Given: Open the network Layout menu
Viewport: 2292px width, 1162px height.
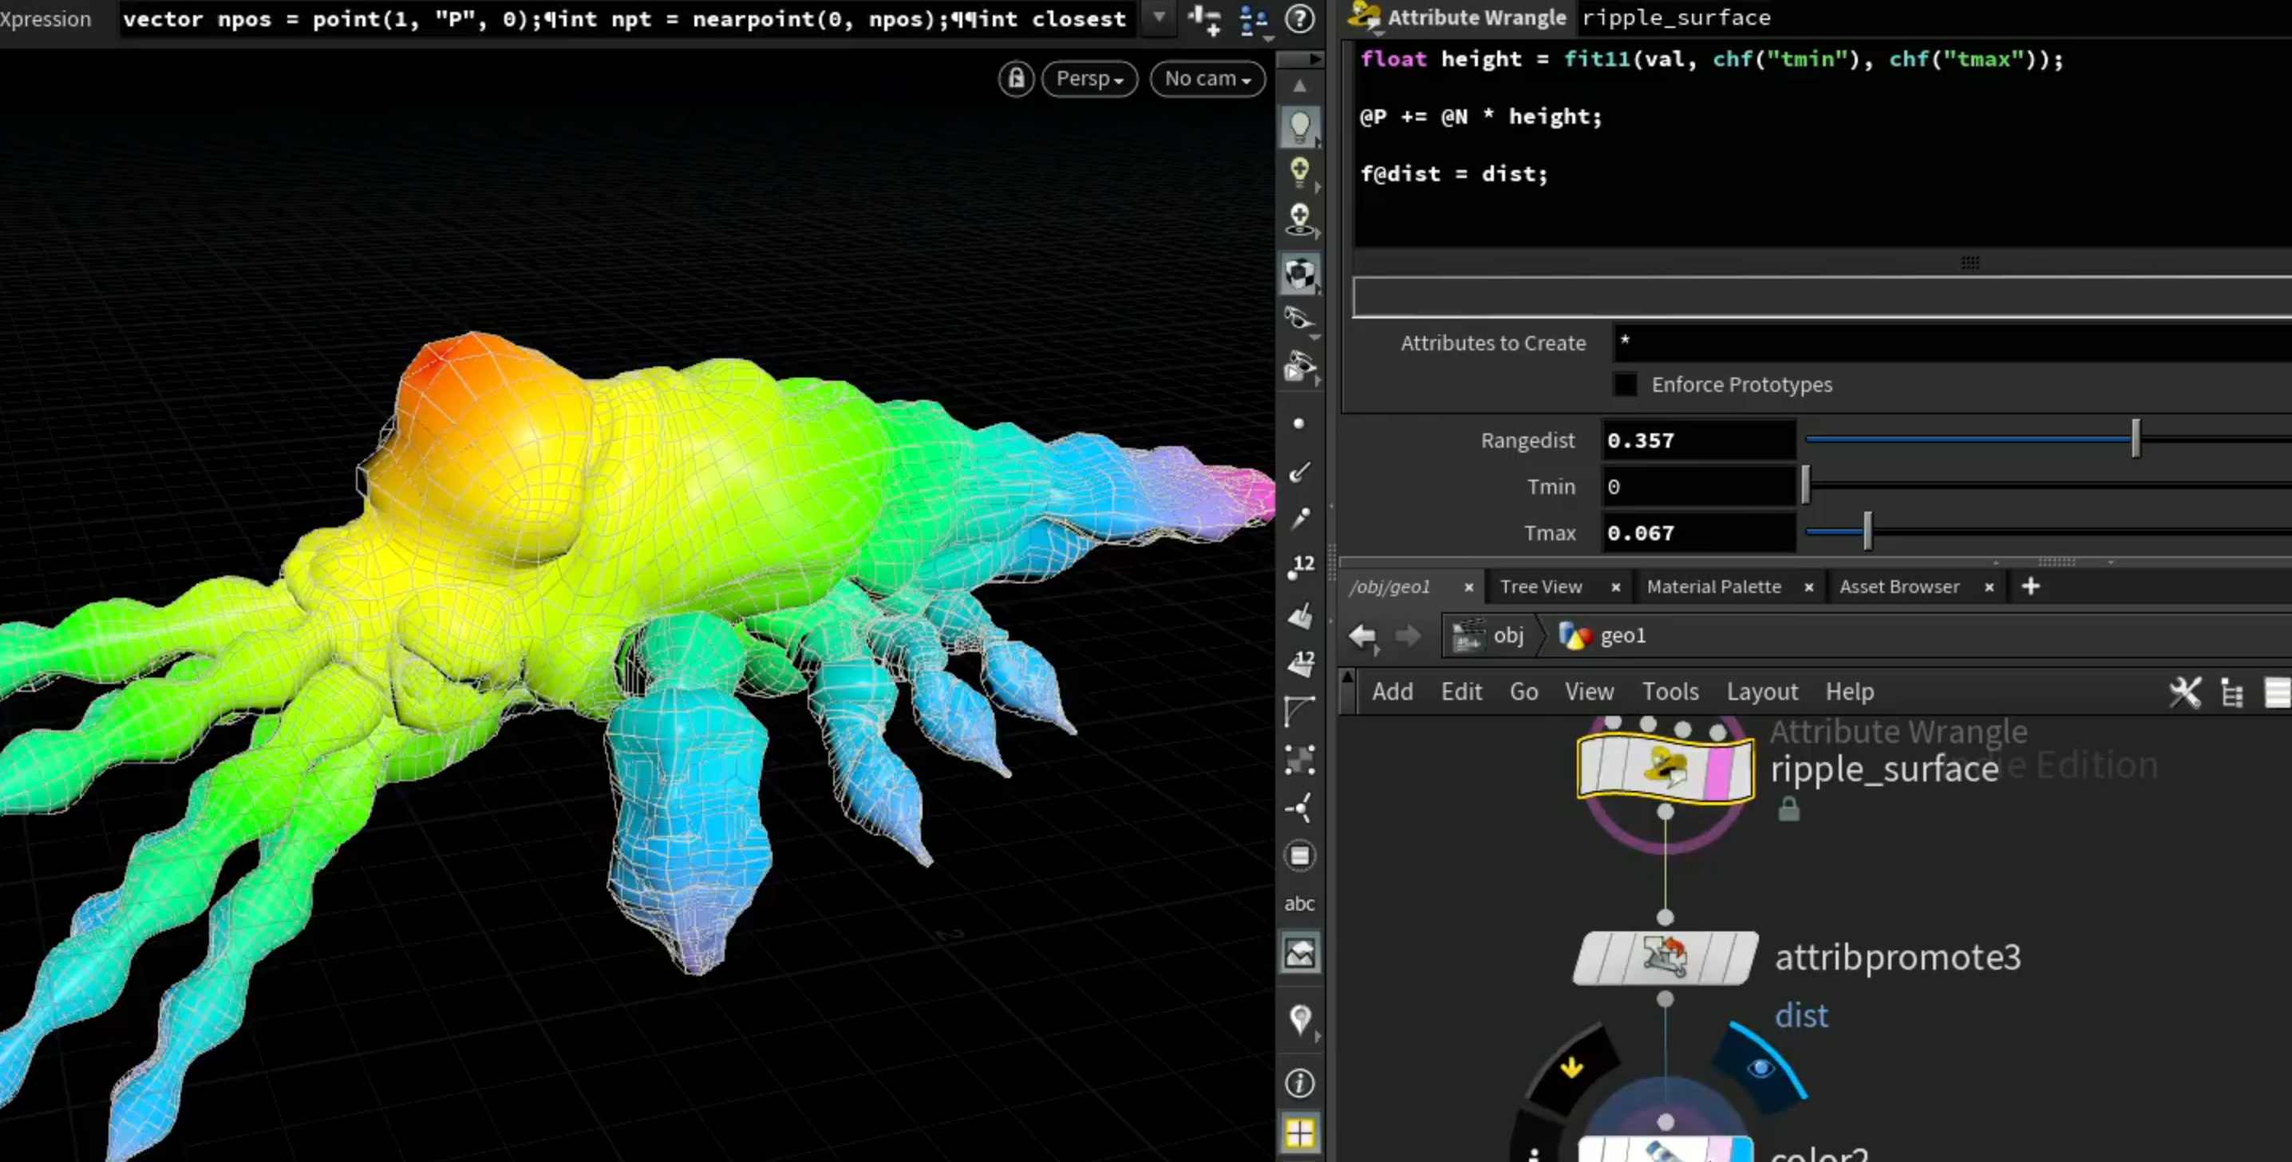Looking at the screenshot, I should (x=1762, y=692).
